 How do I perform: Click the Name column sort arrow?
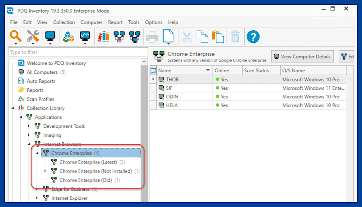pos(208,70)
